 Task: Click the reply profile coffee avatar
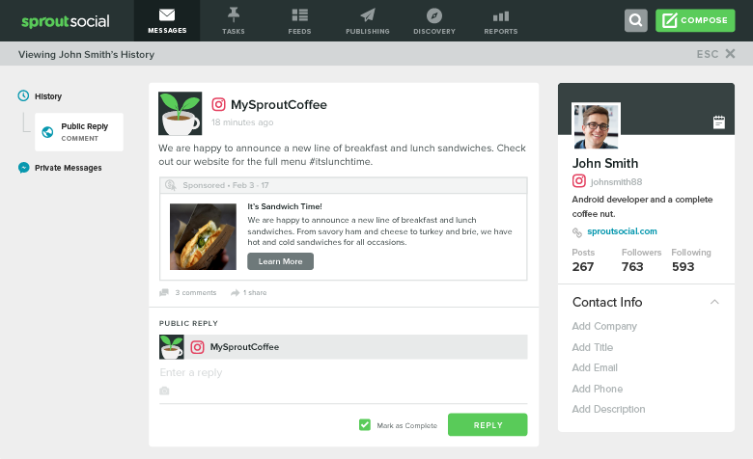pyautogui.click(x=172, y=347)
